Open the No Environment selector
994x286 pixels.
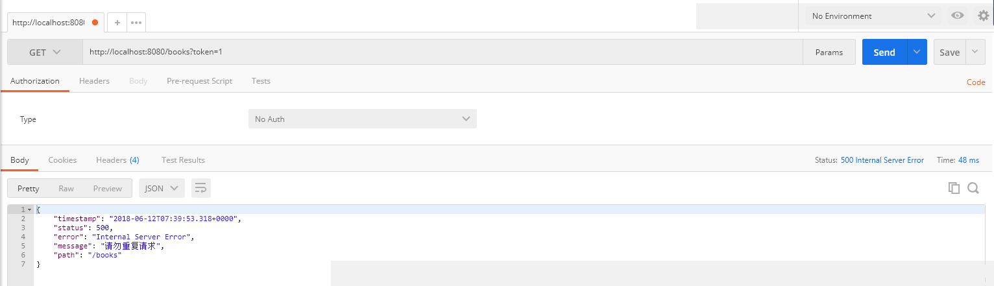[873, 16]
